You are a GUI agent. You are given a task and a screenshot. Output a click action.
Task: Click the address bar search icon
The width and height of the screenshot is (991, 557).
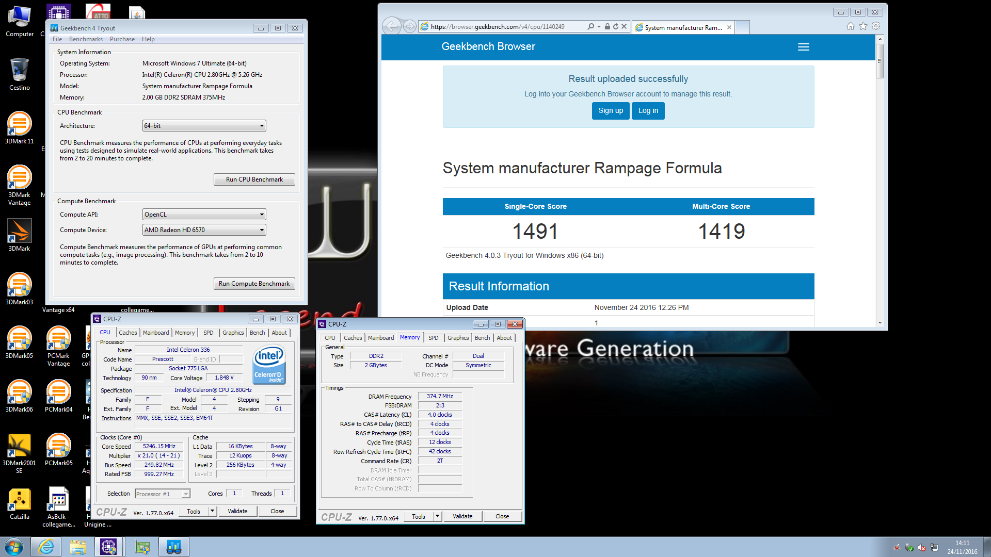[x=590, y=26]
